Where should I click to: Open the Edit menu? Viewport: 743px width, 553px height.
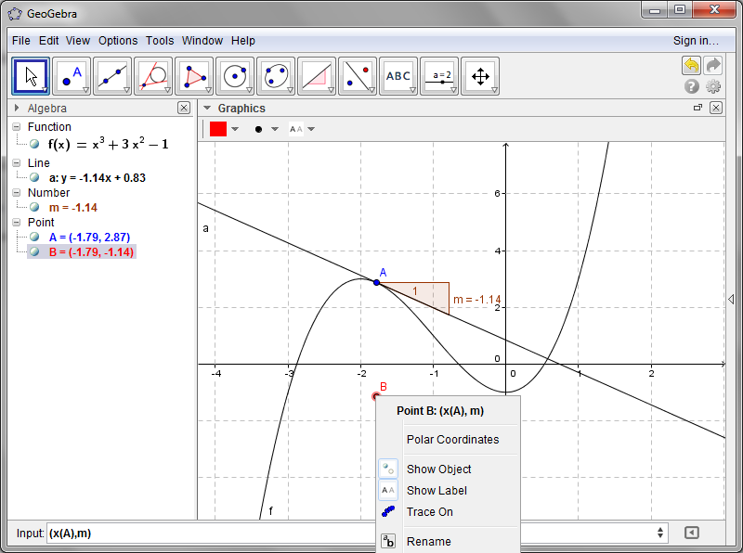click(x=49, y=41)
